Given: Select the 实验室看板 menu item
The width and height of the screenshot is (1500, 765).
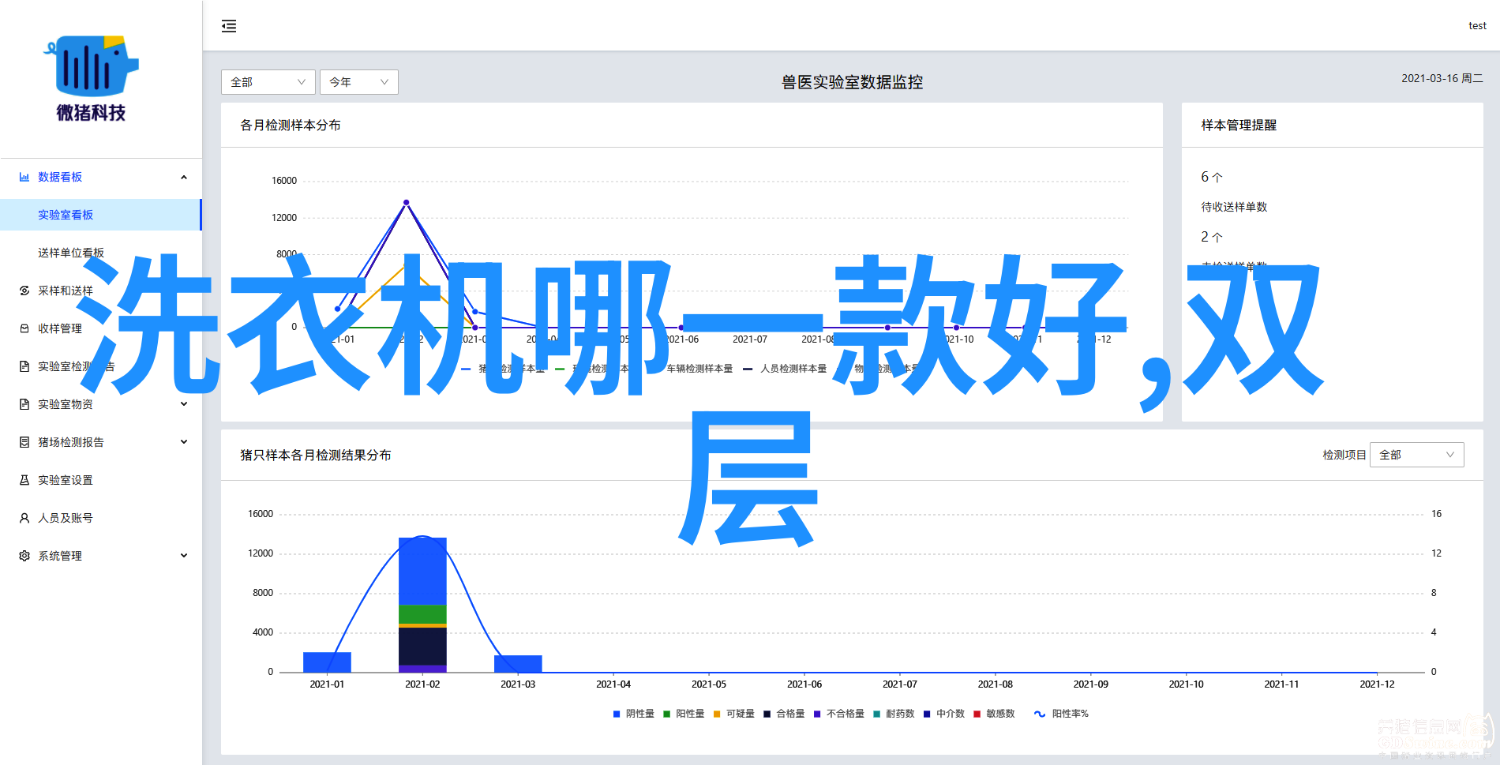Looking at the screenshot, I should pos(66,215).
